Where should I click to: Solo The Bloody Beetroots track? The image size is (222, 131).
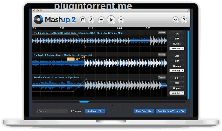[x=177, y=34]
